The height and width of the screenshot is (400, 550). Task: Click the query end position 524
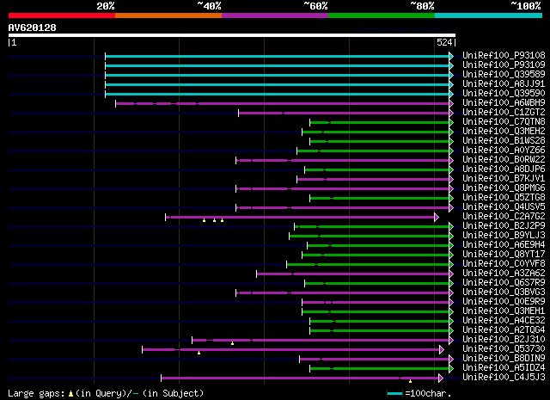444,42
